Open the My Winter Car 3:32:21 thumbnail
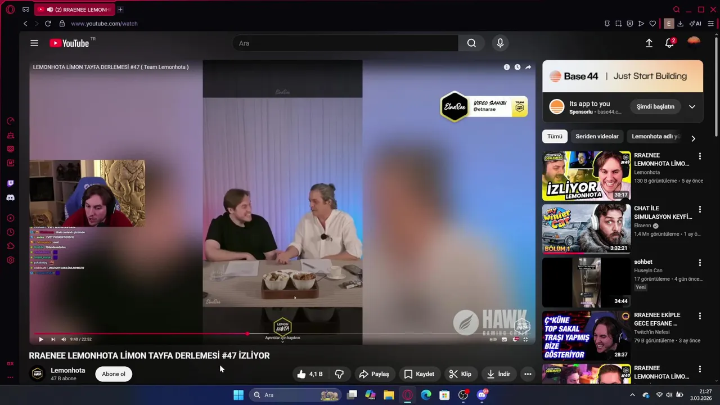720x405 pixels. pyautogui.click(x=586, y=229)
